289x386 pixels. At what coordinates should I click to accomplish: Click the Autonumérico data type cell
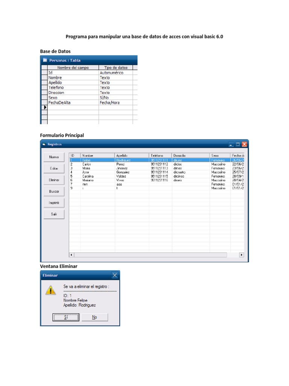point(116,73)
